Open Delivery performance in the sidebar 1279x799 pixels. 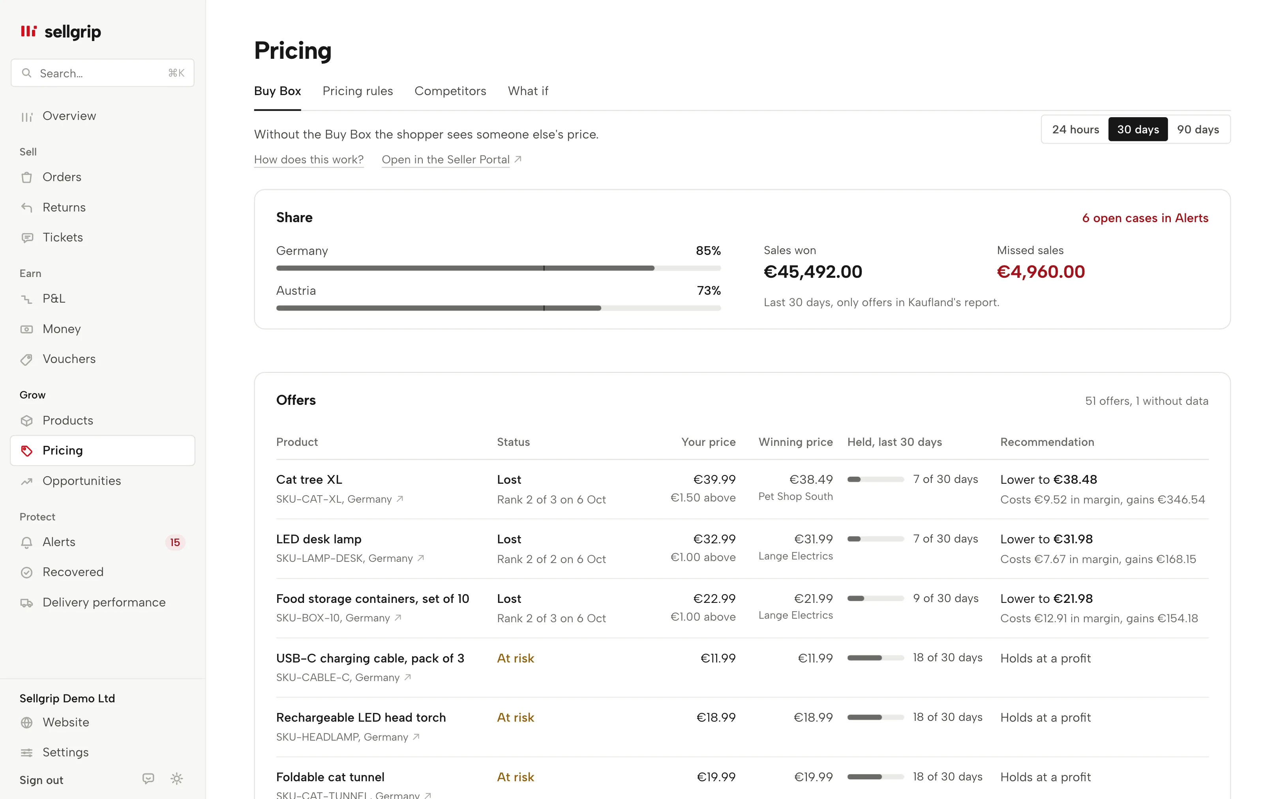[103, 603]
